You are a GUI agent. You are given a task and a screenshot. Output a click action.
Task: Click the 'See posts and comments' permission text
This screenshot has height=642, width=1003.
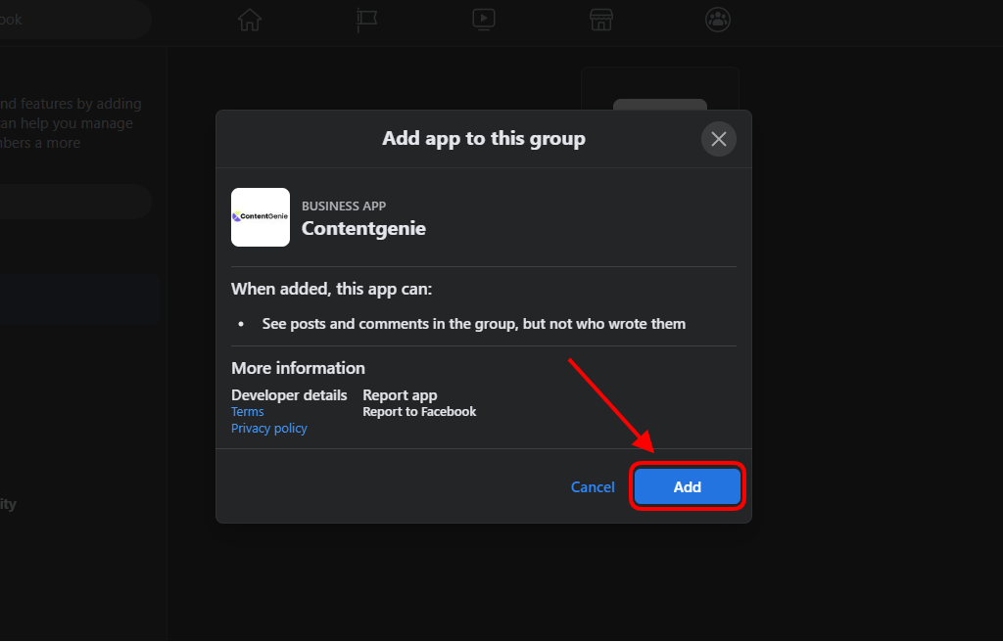(473, 324)
